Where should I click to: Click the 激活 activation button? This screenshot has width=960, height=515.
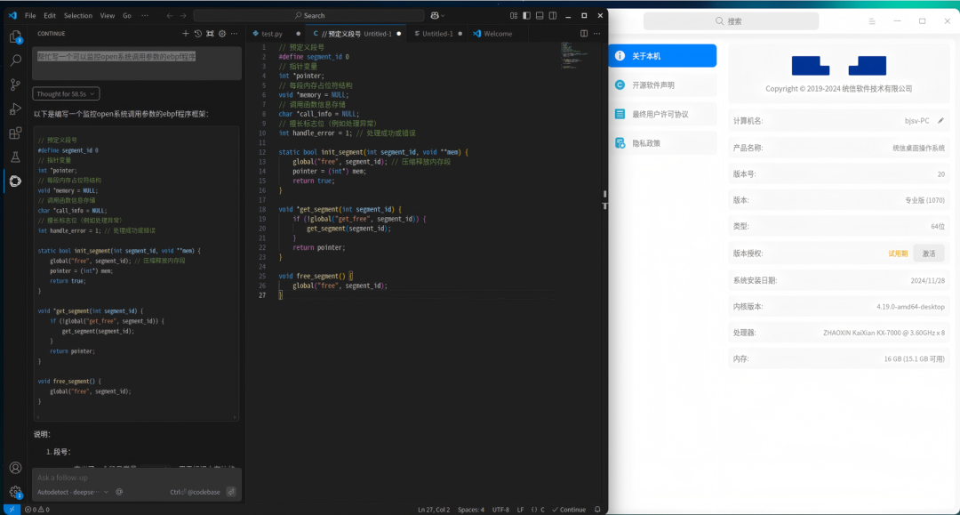click(928, 253)
